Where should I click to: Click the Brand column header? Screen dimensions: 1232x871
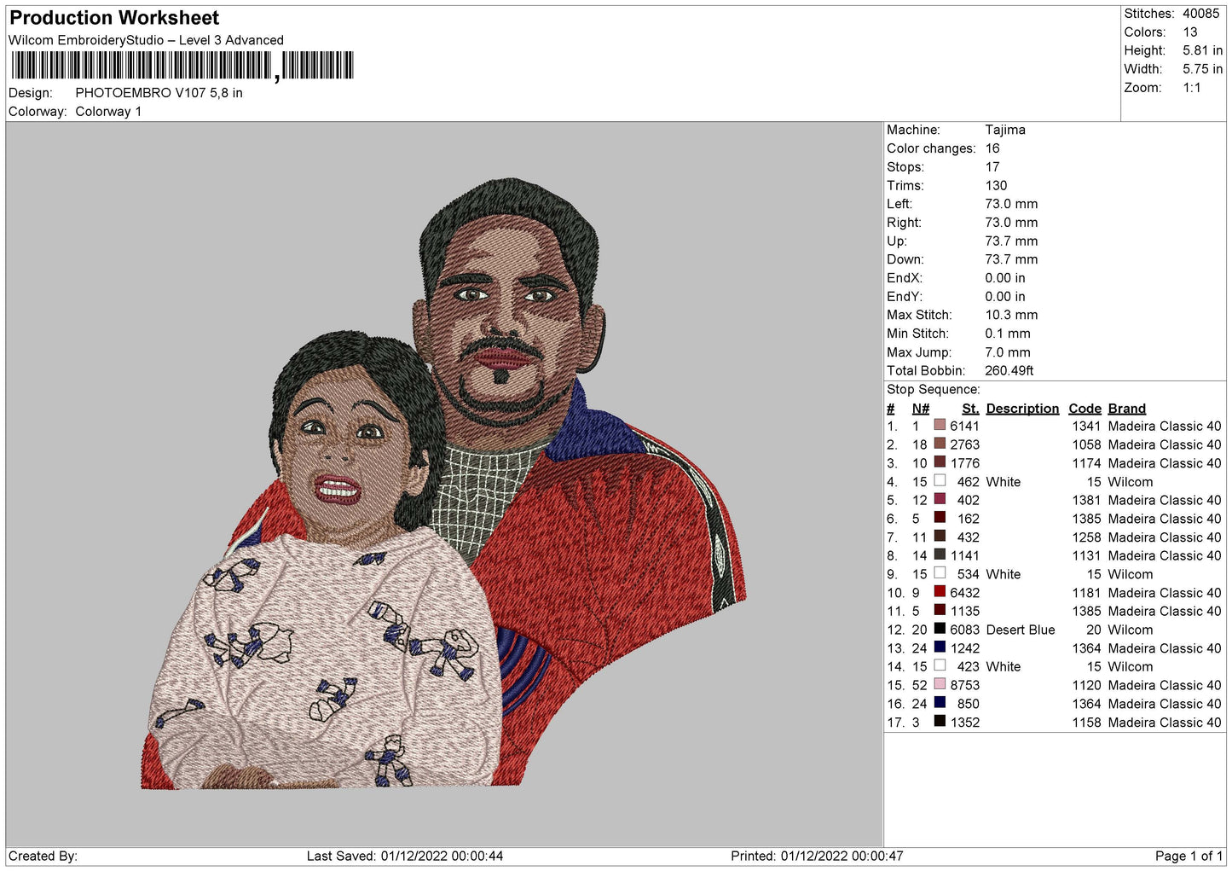[x=1126, y=409]
